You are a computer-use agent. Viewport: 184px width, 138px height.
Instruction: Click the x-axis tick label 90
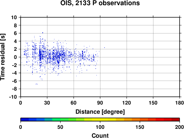(x=100, y=103)
